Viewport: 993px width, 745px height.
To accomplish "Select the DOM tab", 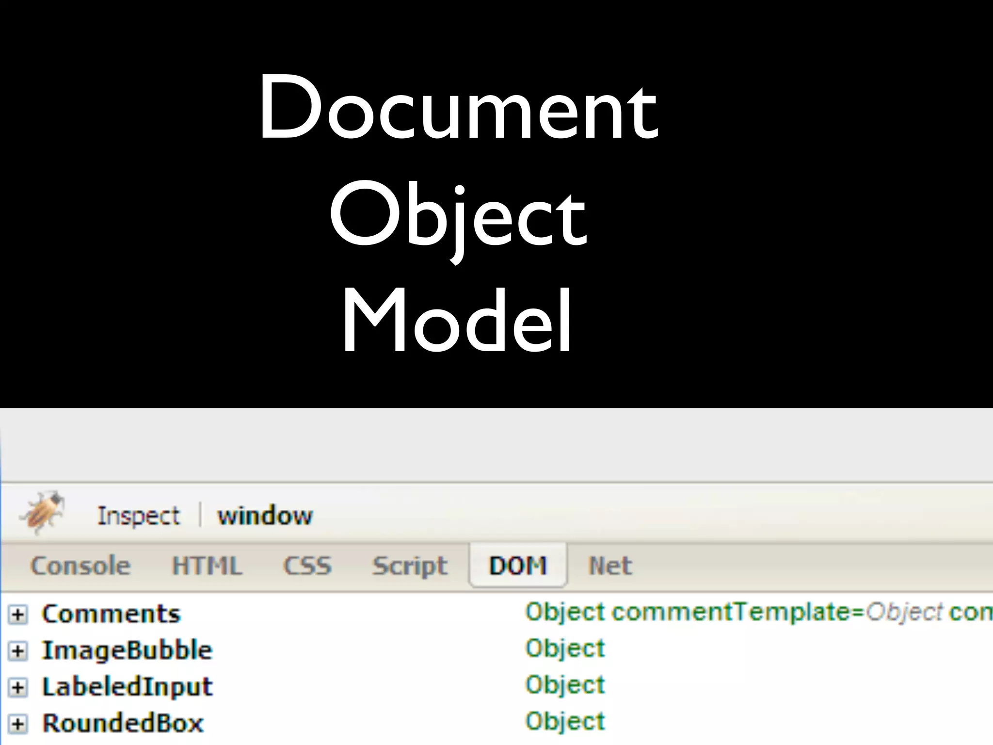I will [x=518, y=566].
